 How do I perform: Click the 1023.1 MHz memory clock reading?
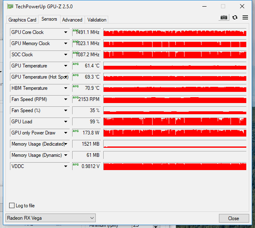86,43
